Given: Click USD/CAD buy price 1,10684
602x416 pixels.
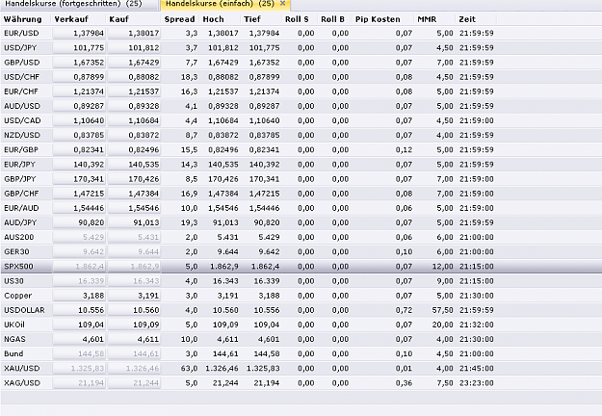Looking at the screenshot, I should [x=134, y=121].
